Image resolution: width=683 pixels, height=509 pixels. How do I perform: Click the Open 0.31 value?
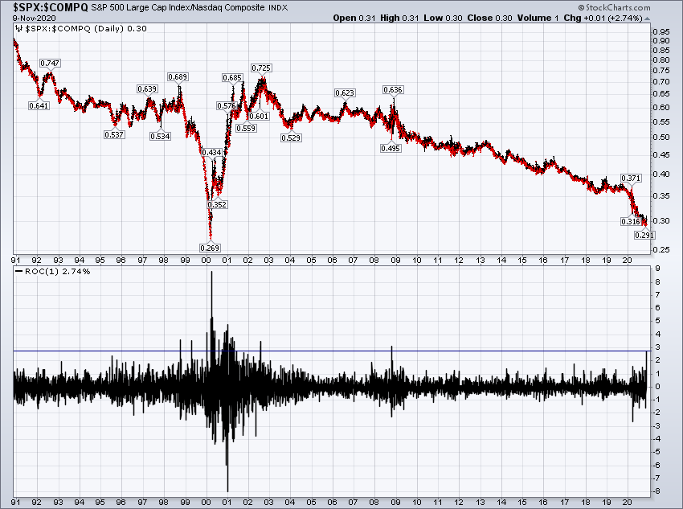coord(354,18)
